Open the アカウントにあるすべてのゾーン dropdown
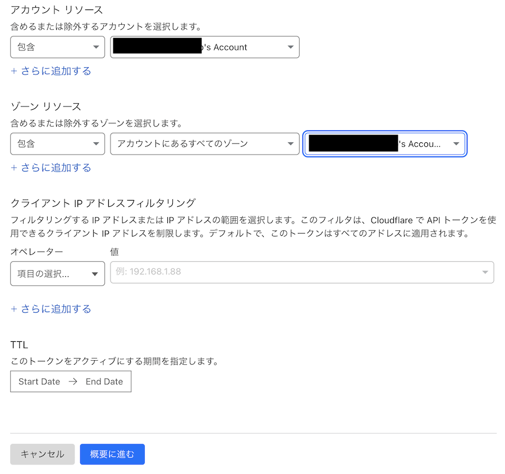505x474 pixels. (x=204, y=144)
